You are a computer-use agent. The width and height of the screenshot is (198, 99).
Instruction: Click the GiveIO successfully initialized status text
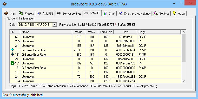click(x=23, y=95)
